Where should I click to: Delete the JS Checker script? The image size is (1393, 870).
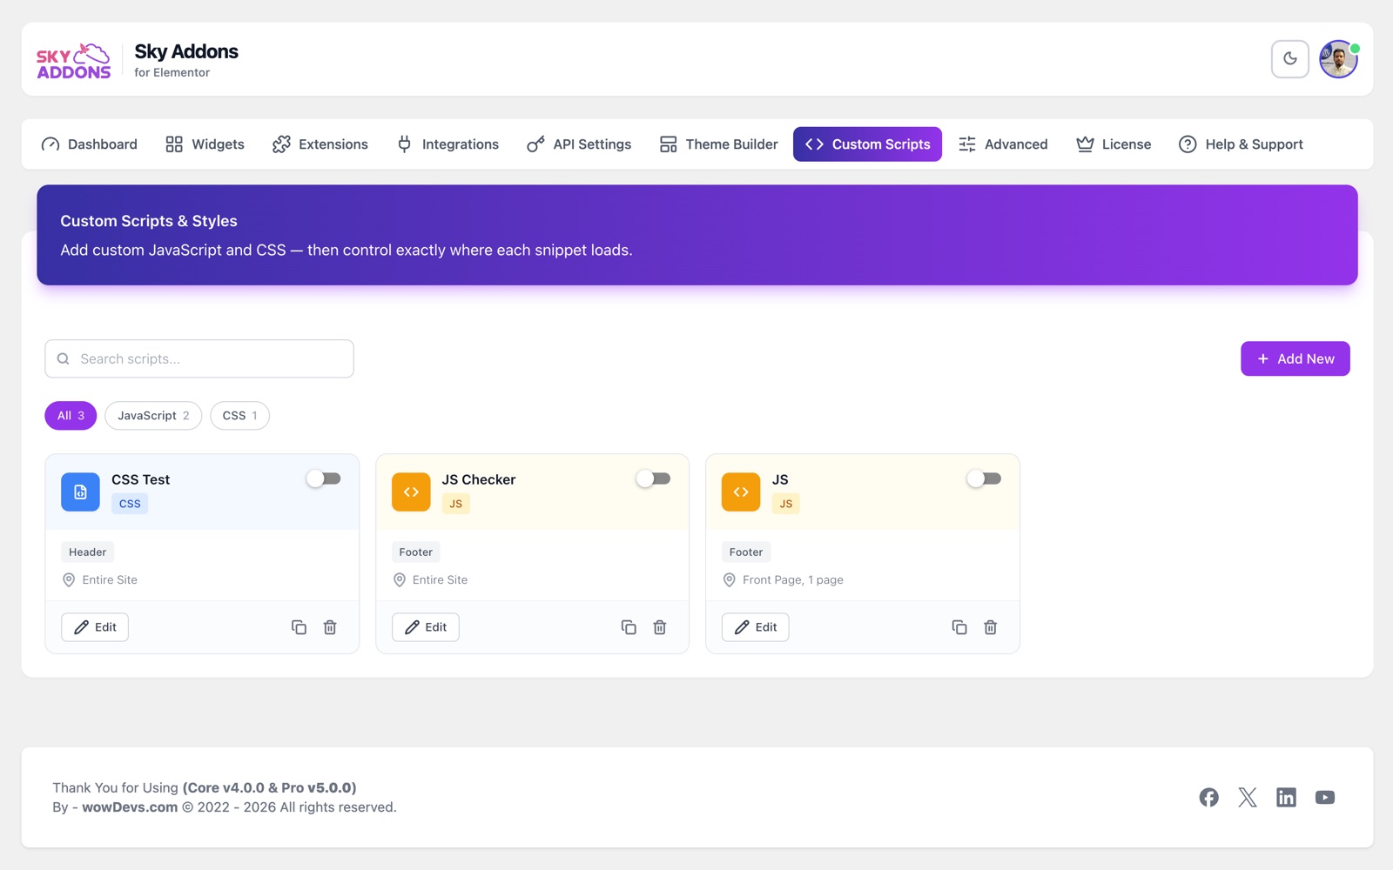point(660,627)
